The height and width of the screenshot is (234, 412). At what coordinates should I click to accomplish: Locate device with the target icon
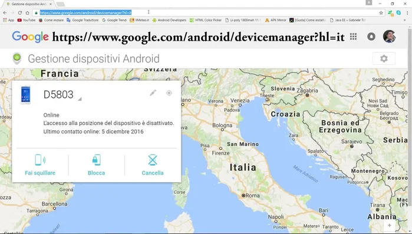(169, 93)
